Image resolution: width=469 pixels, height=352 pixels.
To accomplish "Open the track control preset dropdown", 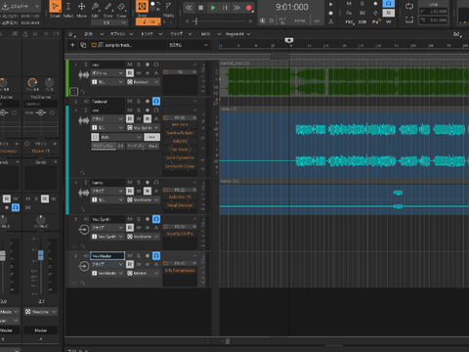I will pos(189,45).
